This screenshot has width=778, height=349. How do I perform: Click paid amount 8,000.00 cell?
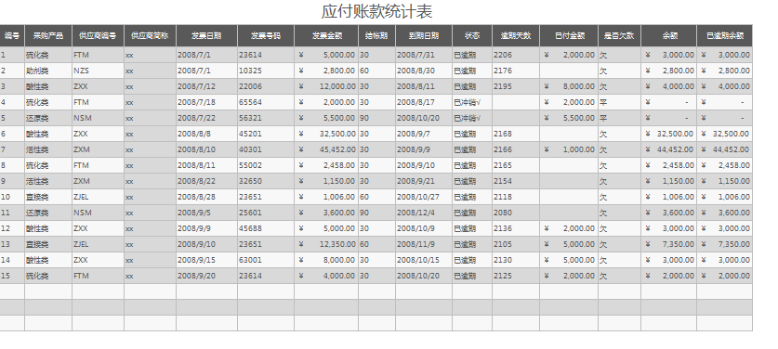click(x=569, y=86)
